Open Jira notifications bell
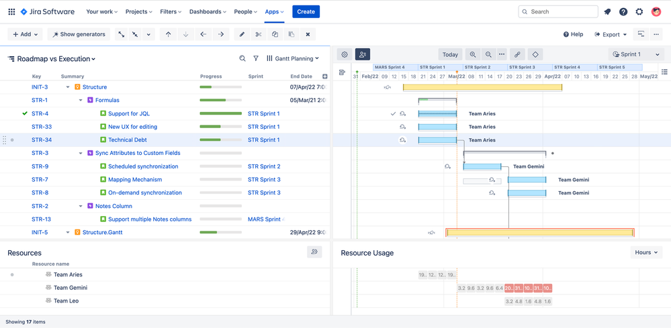 [x=607, y=11]
